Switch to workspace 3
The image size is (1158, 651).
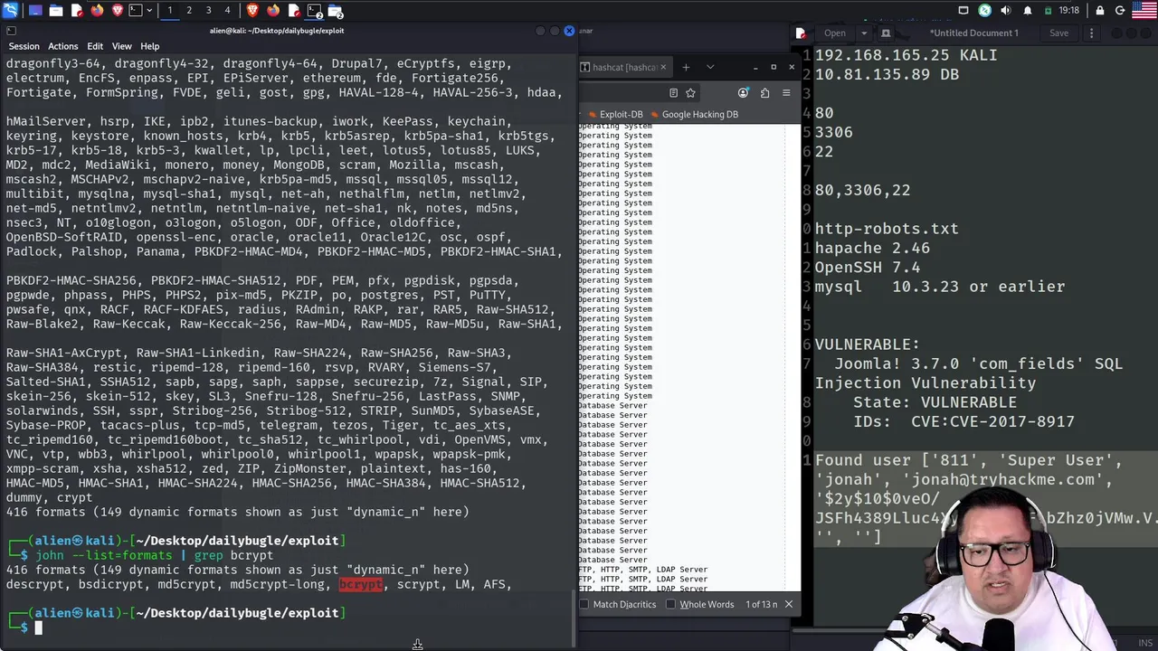coord(208,10)
